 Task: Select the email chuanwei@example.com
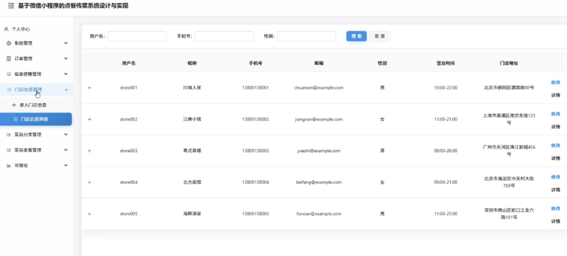point(319,88)
